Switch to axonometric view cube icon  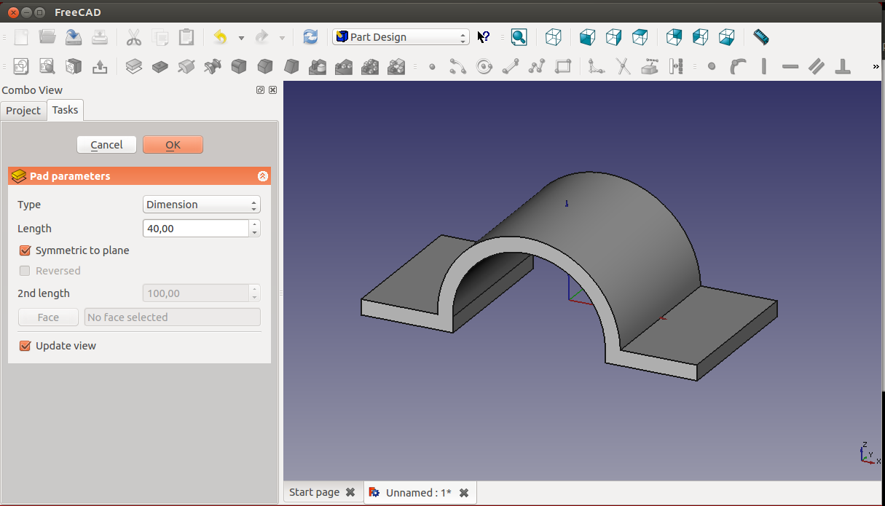coord(554,37)
